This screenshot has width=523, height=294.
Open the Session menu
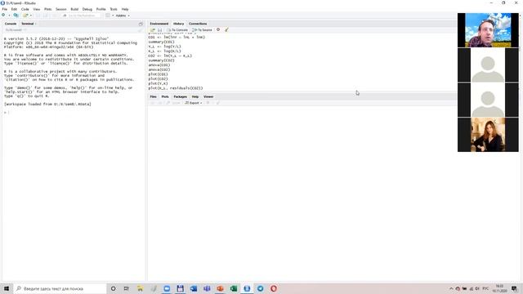pyautogui.click(x=61, y=9)
